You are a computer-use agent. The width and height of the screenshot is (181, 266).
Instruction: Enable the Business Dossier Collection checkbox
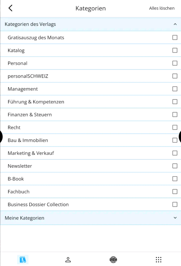tap(175, 204)
